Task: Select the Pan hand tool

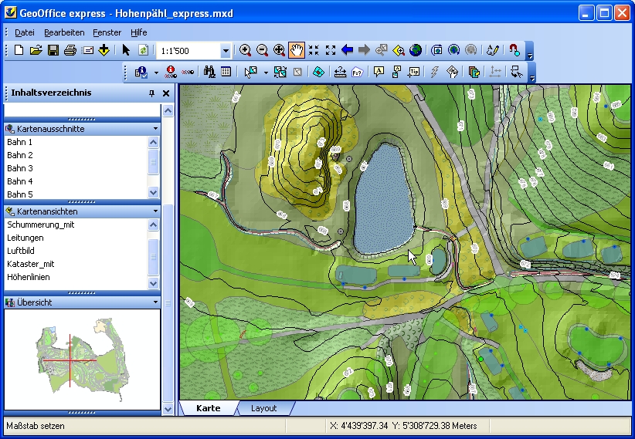Action: 297,50
